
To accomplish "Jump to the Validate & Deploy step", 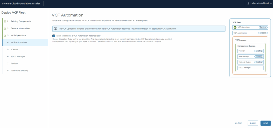I will (x=19, y=71).
